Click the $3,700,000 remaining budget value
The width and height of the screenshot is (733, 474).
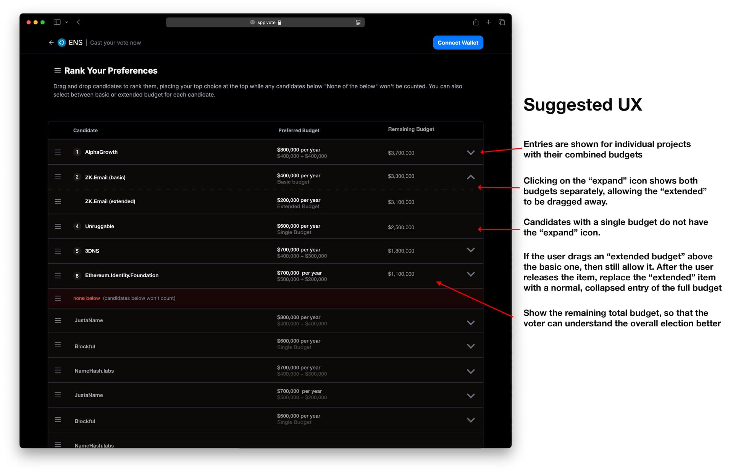point(401,153)
